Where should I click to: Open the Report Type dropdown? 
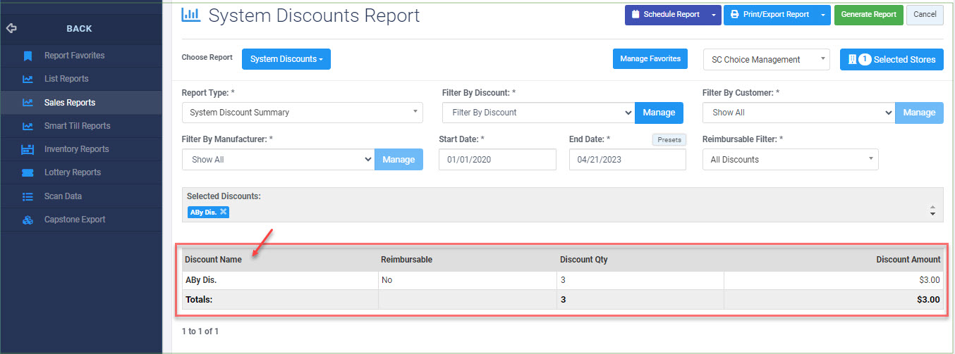pyautogui.click(x=302, y=113)
